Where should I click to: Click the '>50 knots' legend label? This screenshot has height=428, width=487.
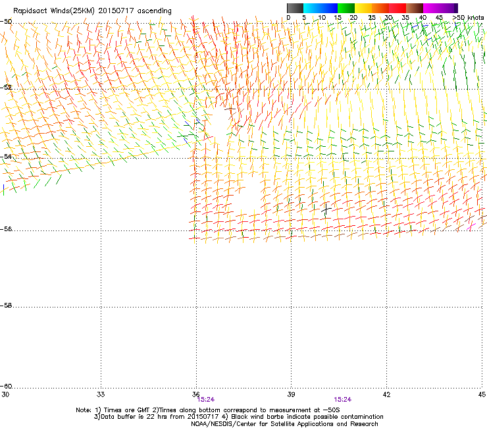coord(468,18)
